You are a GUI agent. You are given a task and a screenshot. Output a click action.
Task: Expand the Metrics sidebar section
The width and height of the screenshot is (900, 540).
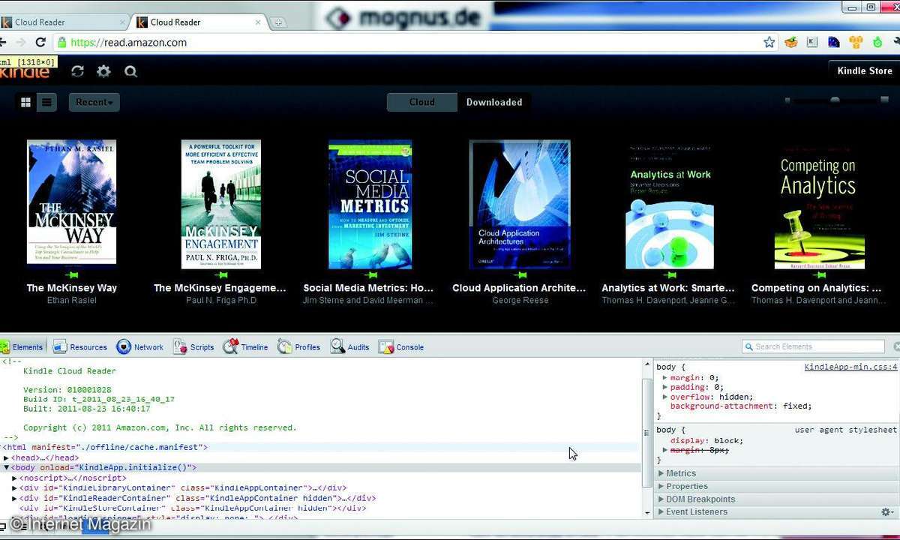pos(776,473)
